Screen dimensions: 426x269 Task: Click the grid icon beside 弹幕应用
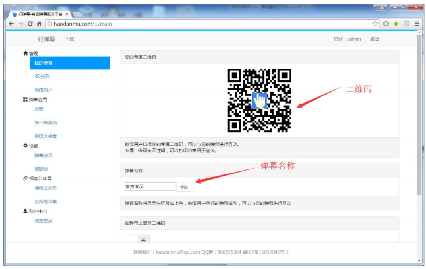tap(25, 100)
